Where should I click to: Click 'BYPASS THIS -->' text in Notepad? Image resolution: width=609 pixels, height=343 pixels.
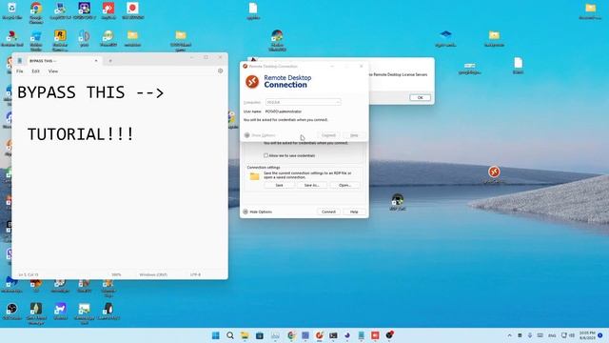point(90,92)
